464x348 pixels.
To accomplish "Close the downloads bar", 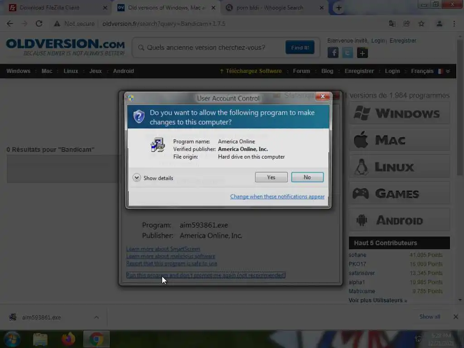I will click(x=455, y=317).
